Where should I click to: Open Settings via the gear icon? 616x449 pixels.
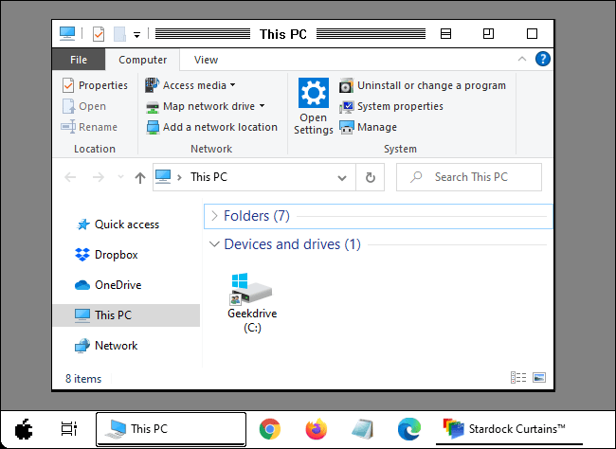tap(313, 93)
